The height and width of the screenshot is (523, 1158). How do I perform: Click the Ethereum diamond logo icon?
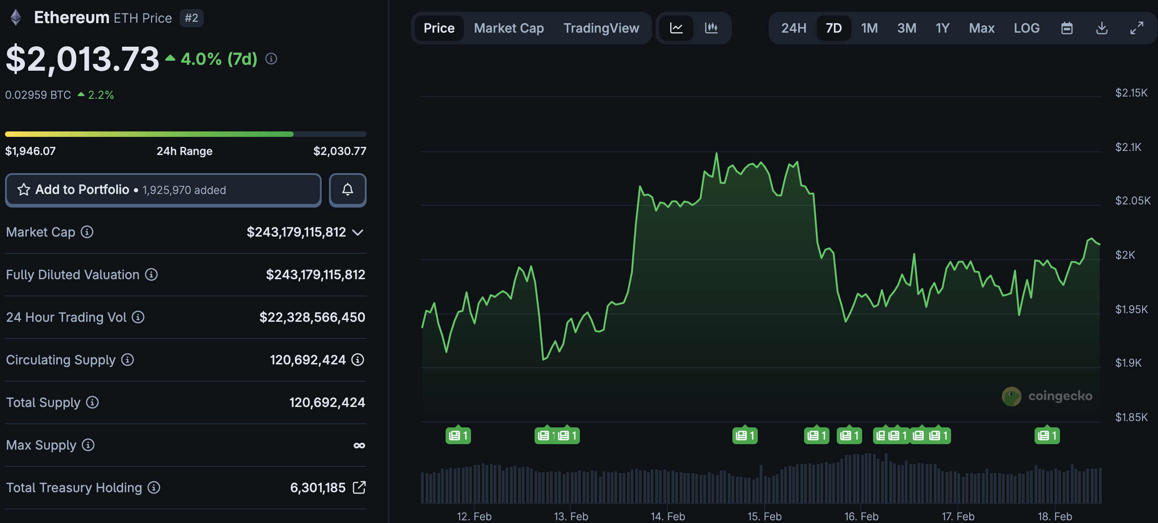tap(16, 18)
